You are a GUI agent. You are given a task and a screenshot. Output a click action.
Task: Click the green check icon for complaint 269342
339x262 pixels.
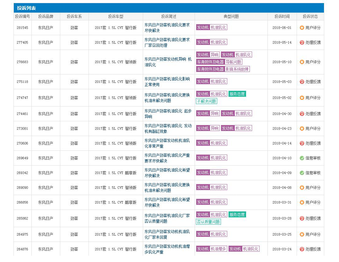pos(302,173)
